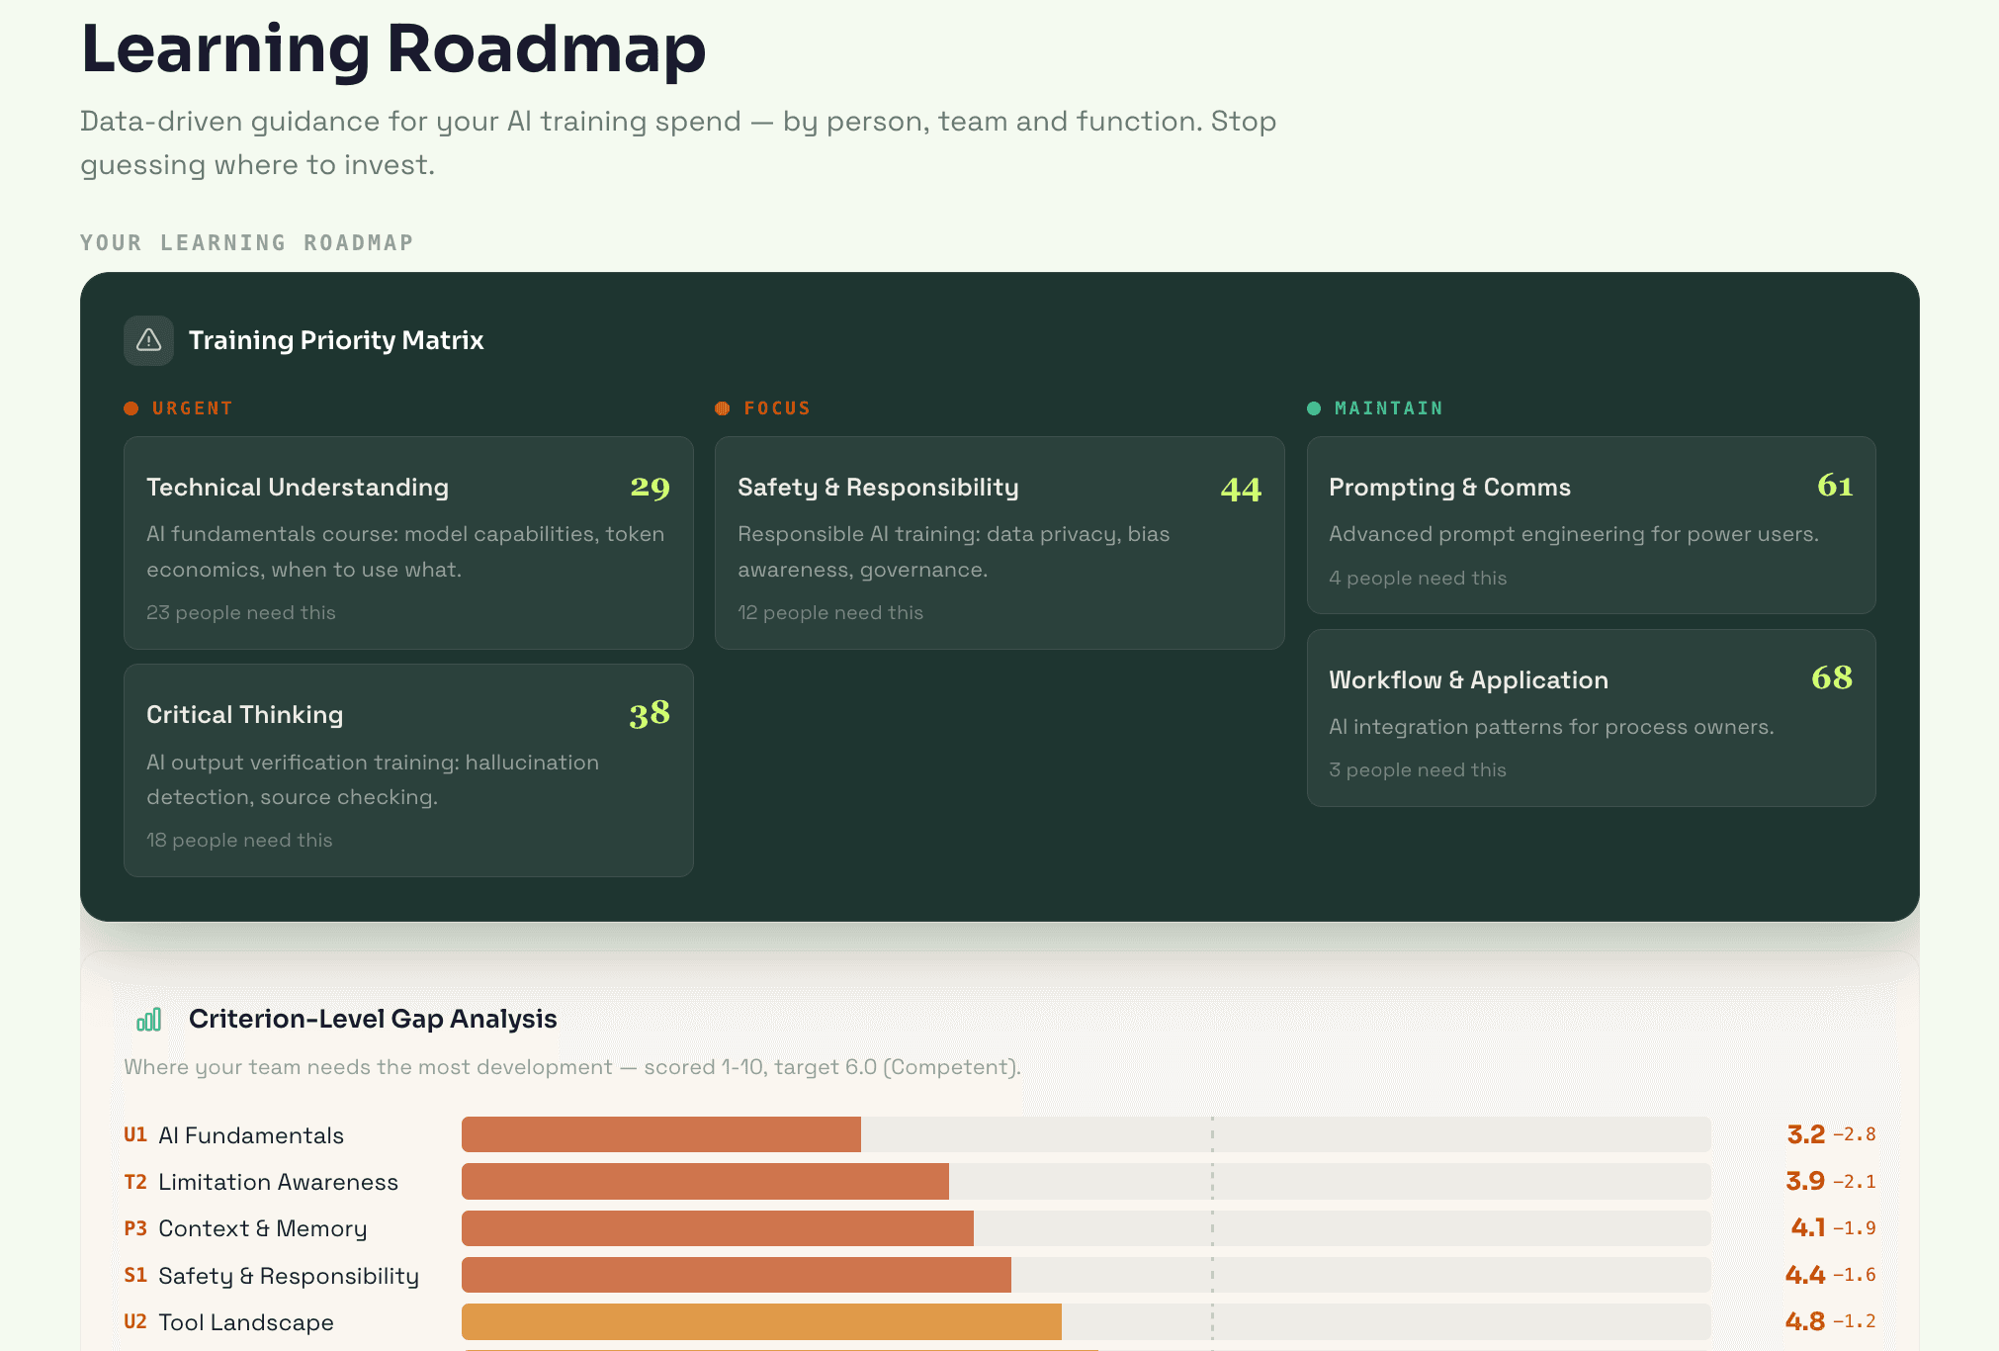Viewport: 1999px width, 1351px height.
Task: Click the 3.9 score for Limitation Awareness
Action: [x=1805, y=1181]
